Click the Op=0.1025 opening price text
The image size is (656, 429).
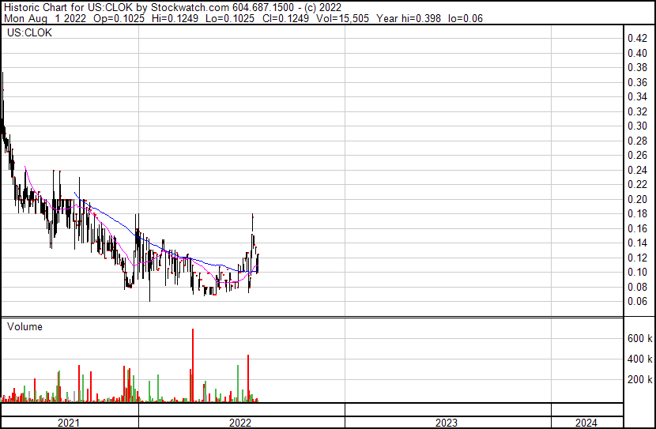tap(119, 18)
